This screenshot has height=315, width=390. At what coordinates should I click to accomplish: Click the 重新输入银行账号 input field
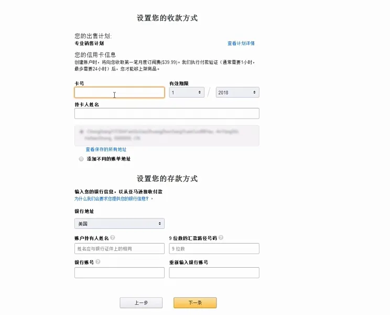pyautogui.click(x=214, y=272)
